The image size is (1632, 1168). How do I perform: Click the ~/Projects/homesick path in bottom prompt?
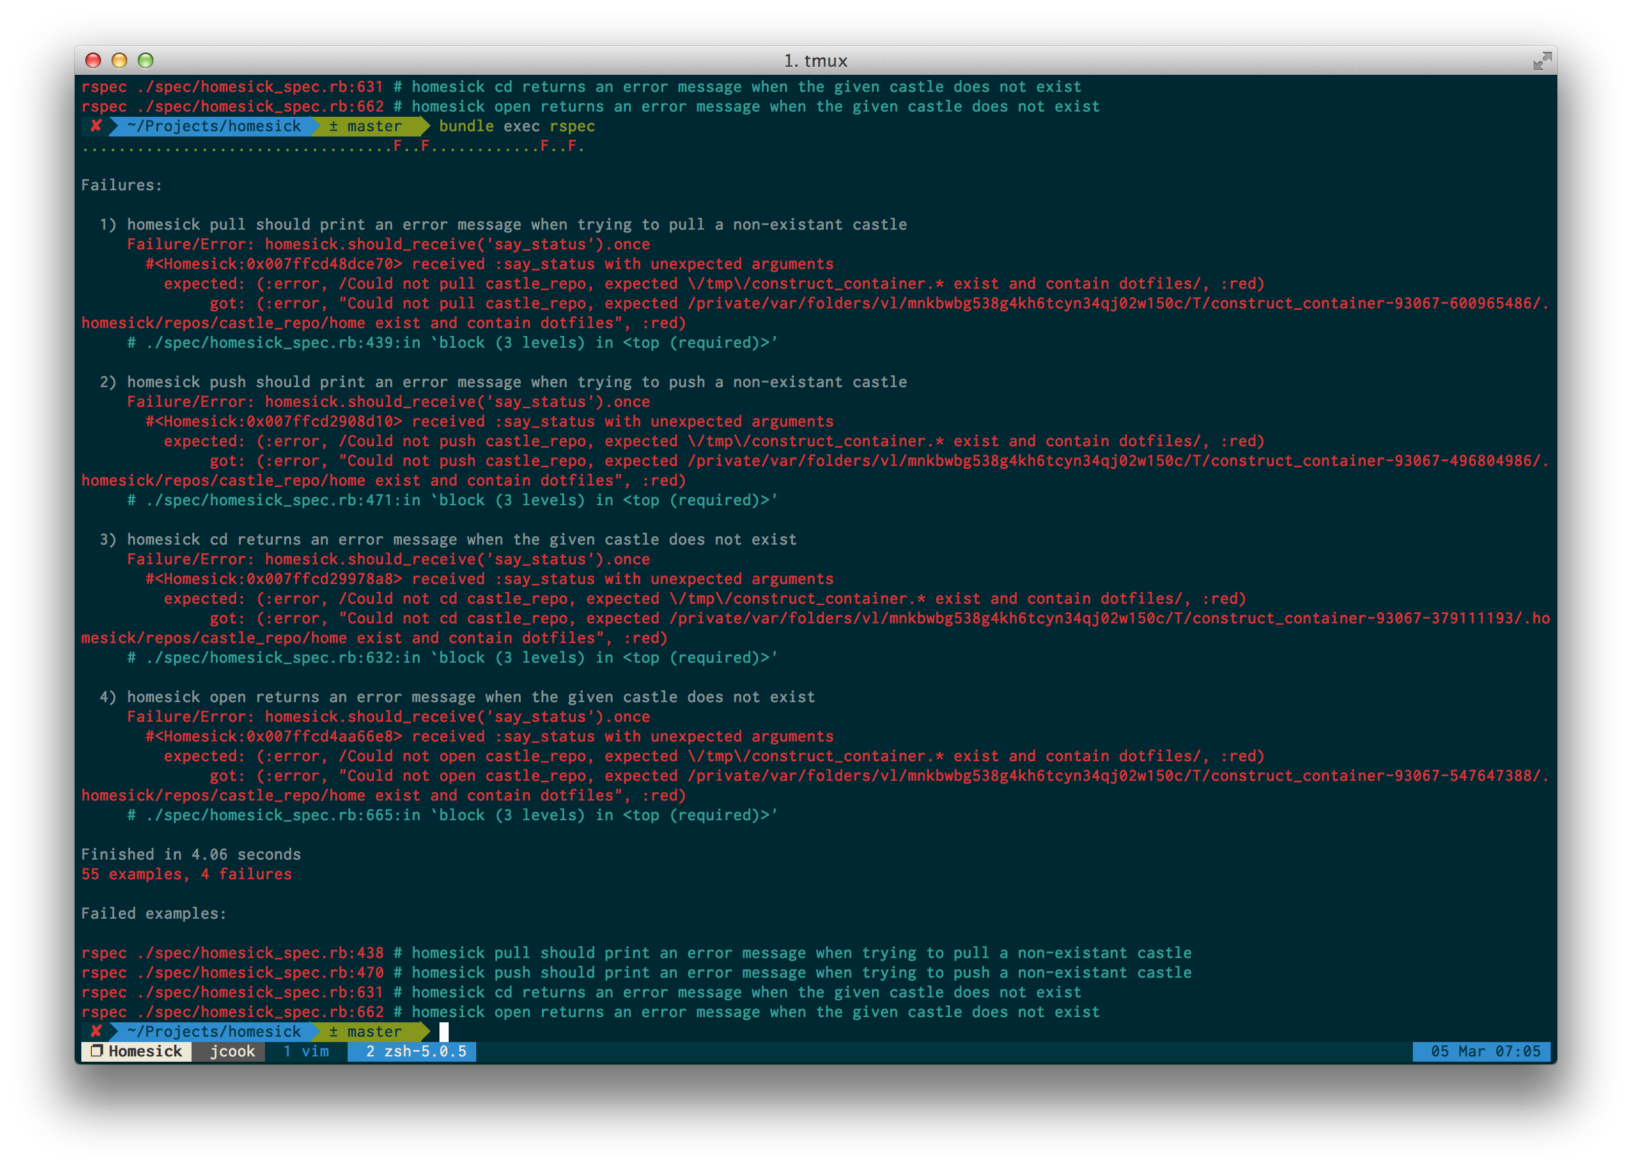point(214,1032)
